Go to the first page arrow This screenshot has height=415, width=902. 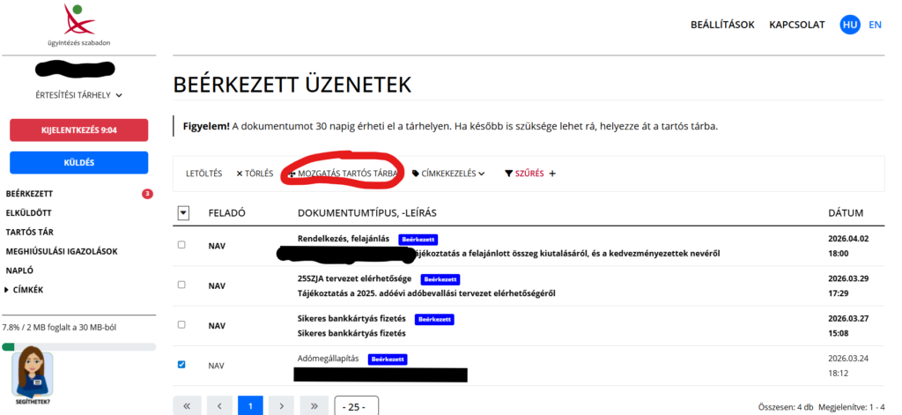[187, 405]
